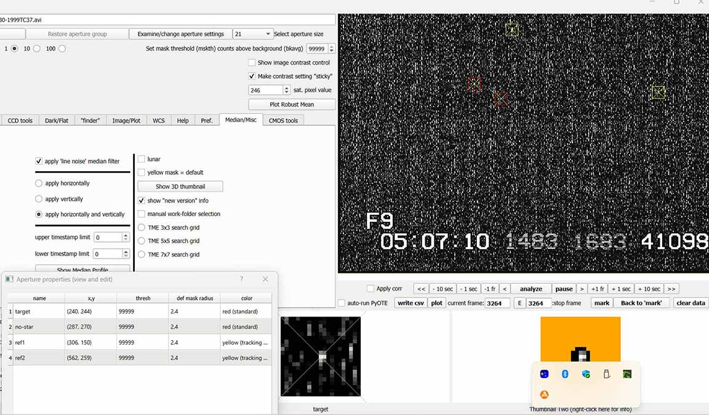Image resolution: width=709 pixels, height=415 pixels.
Task: Increment the upper timestamp limit spinner
Action: click(126, 235)
